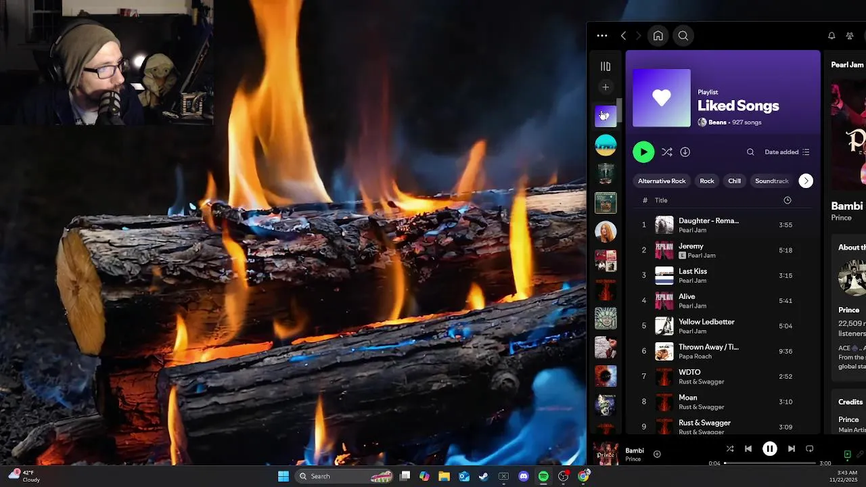
Task: Sort by the duration clock column icon
Action: pyautogui.click(x=788, y=200)
